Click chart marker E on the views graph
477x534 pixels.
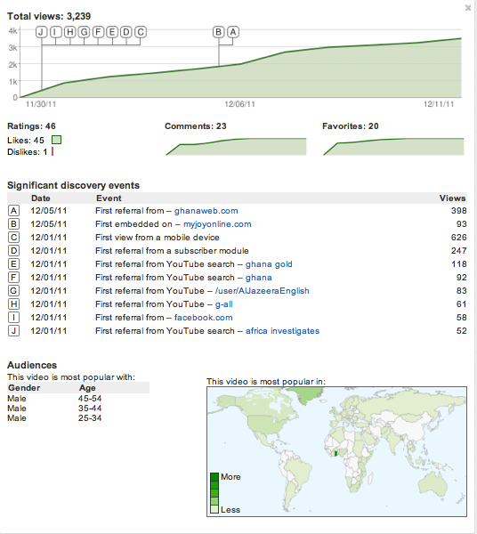[x=112, y=32]
